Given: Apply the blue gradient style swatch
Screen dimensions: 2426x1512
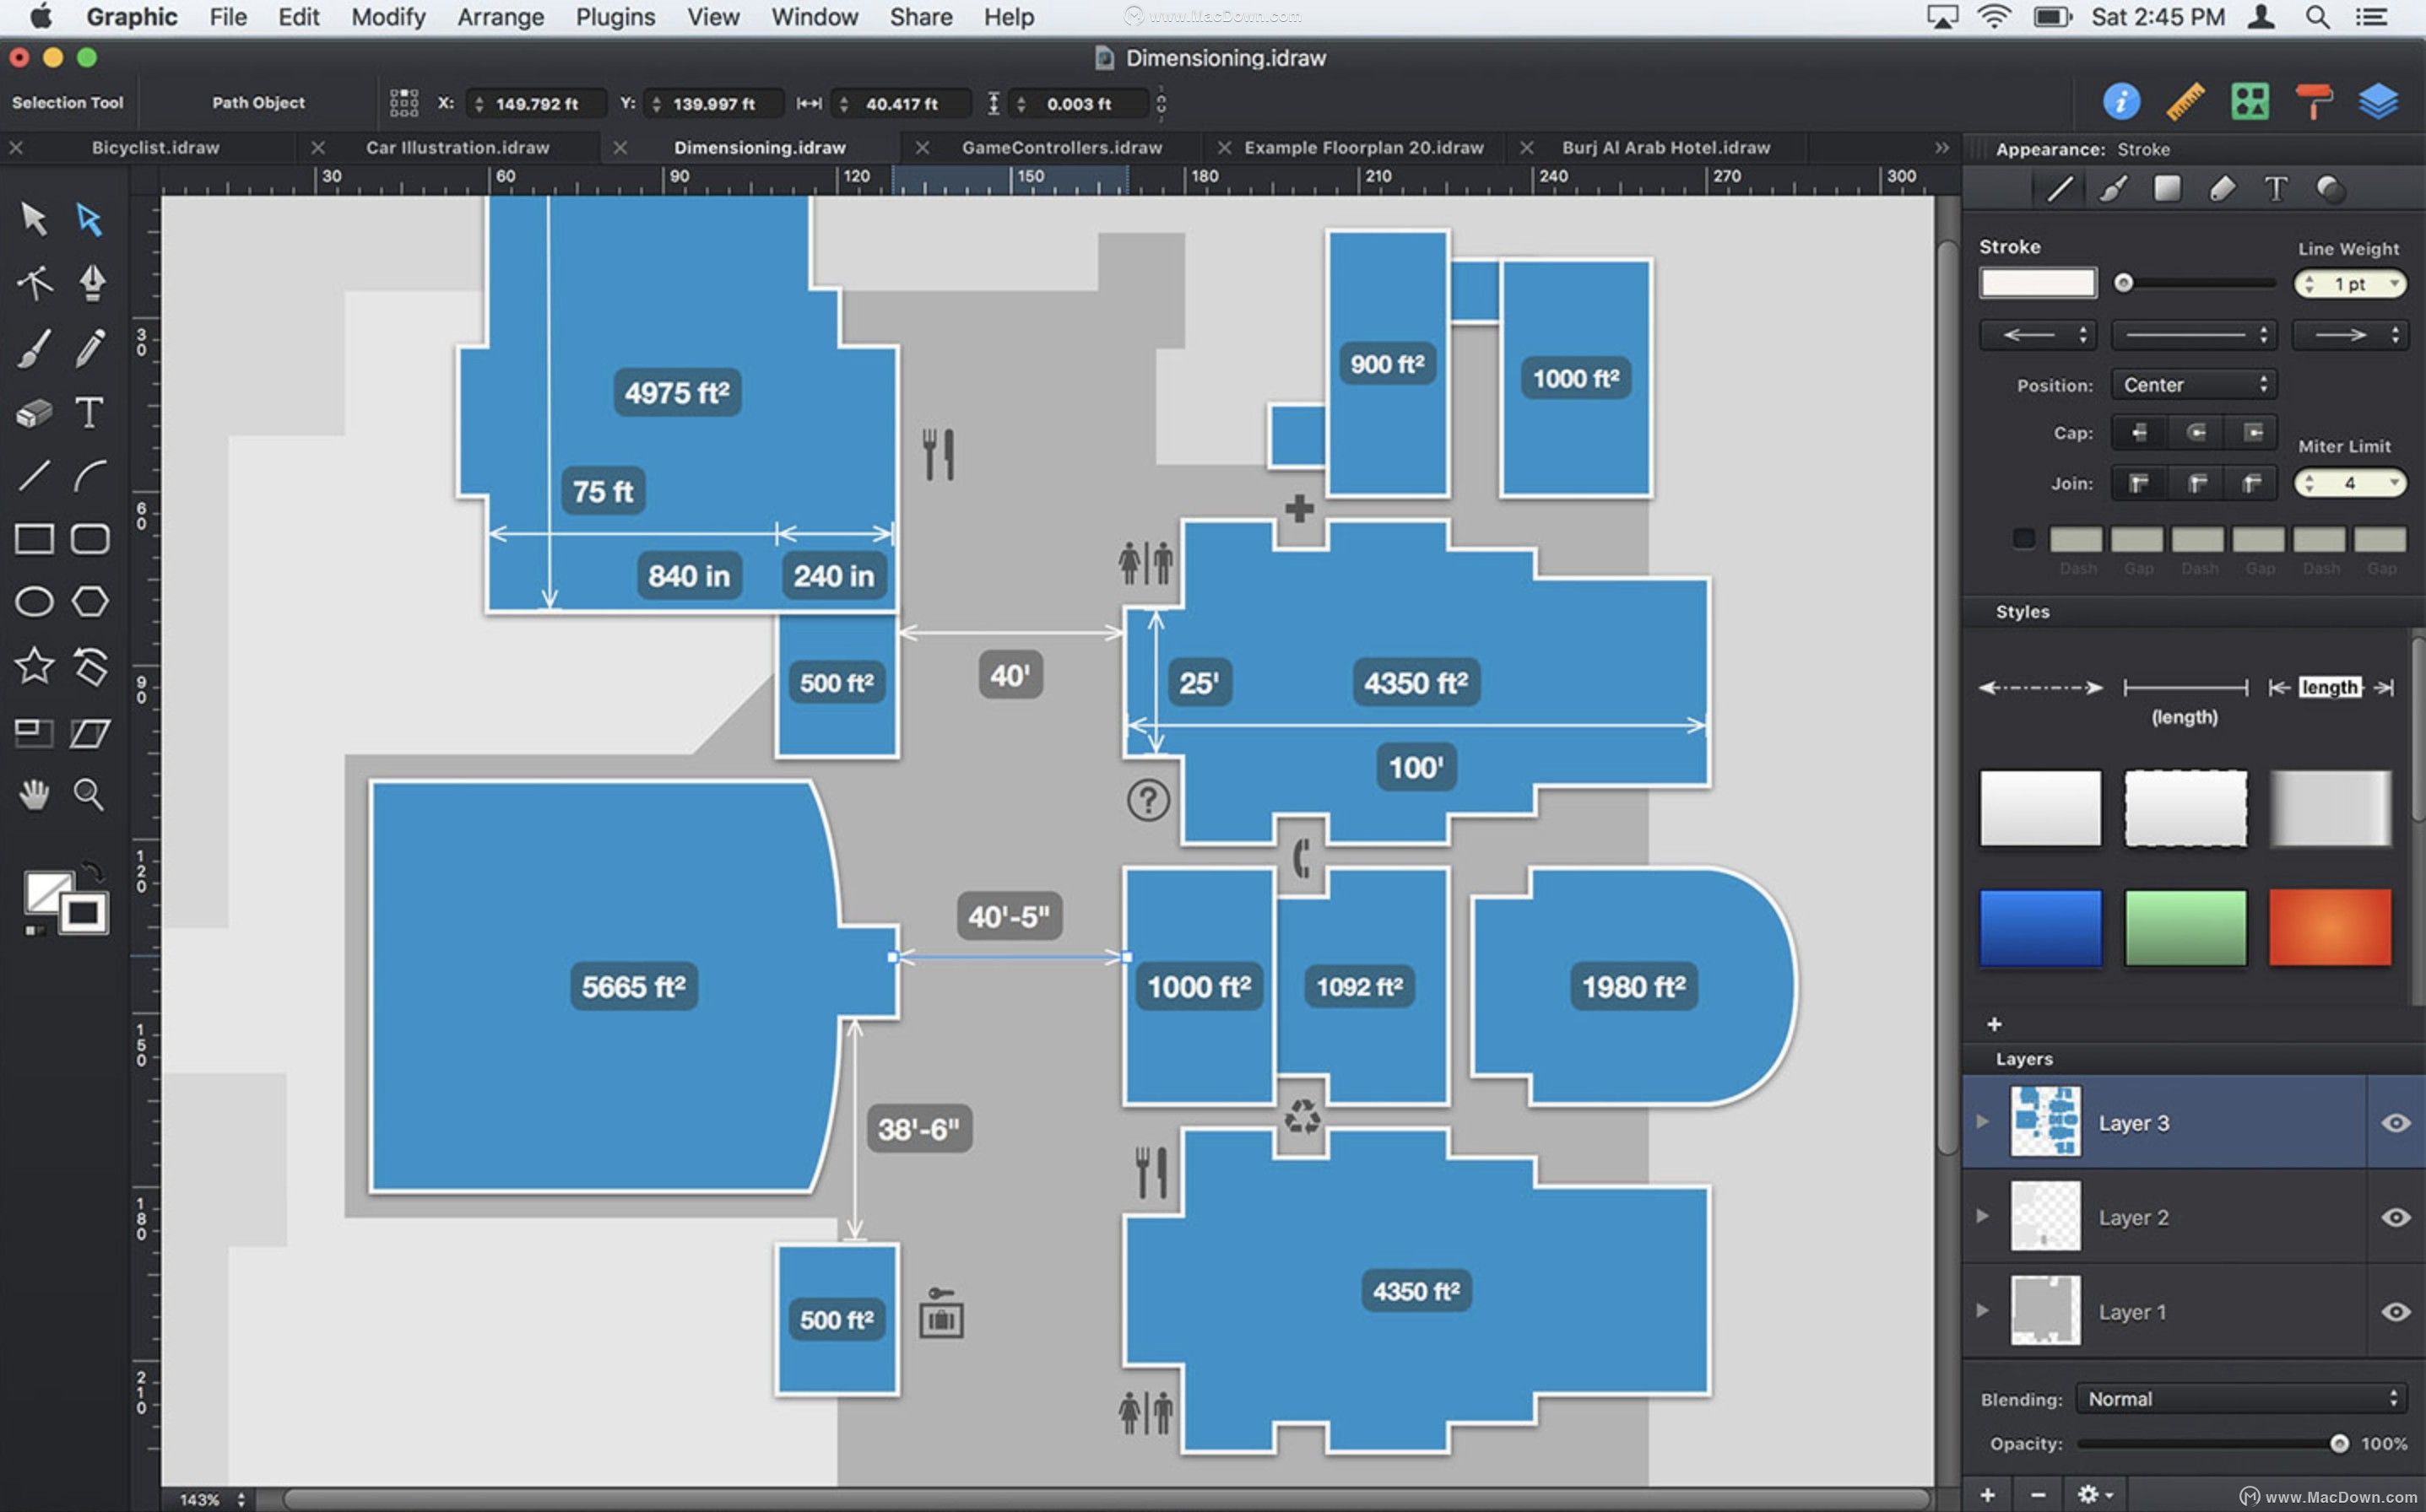Looking at the screenshot, I should pyautogui.click(x=2040, y=927).
